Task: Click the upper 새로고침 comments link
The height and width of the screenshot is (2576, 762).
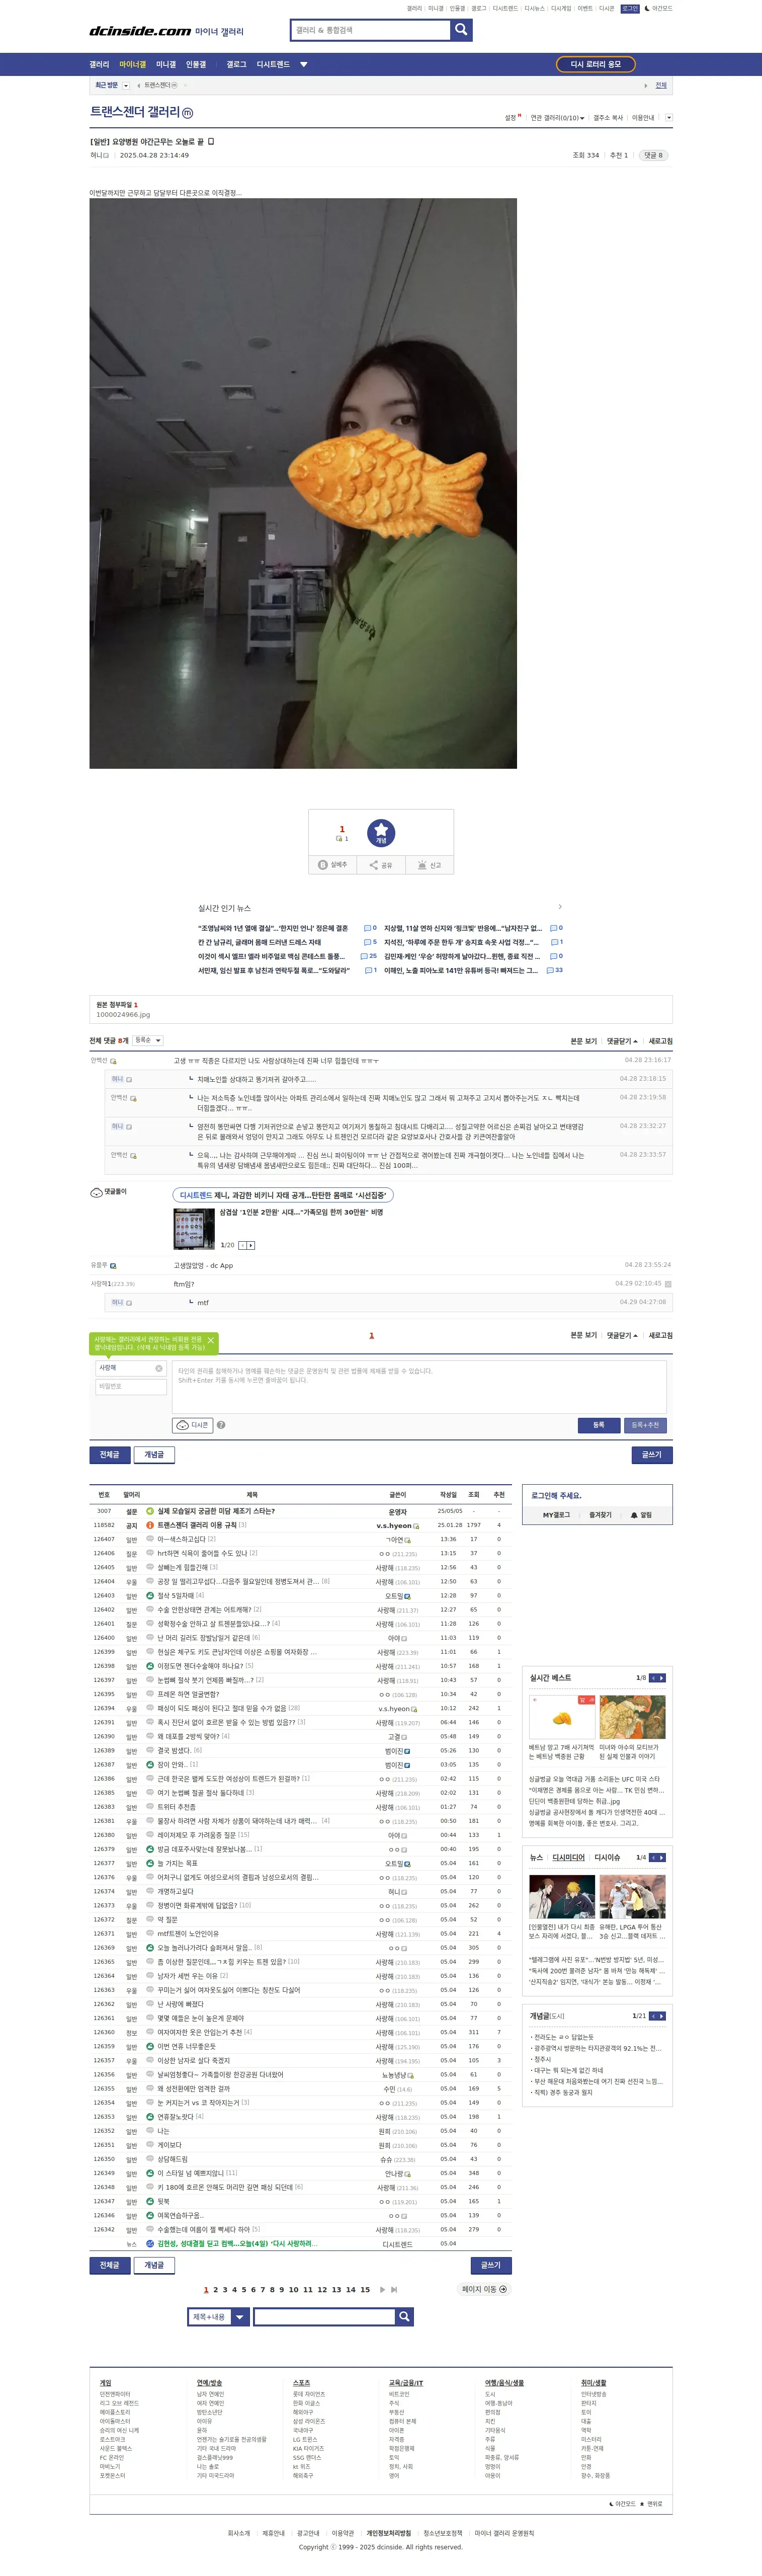Action: point(660,1041)
